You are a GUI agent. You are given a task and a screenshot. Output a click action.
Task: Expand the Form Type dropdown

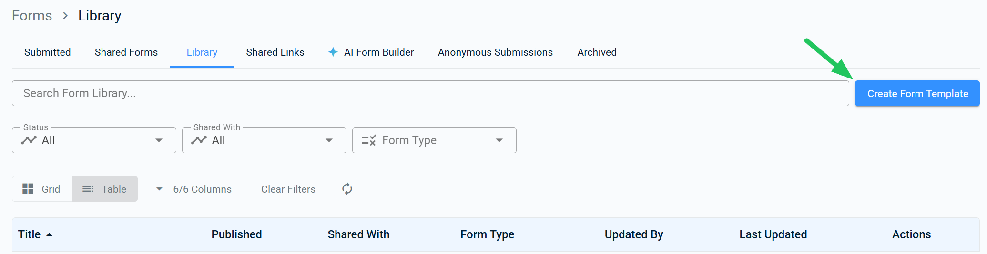pyautogui.click(x=434, y=140)
